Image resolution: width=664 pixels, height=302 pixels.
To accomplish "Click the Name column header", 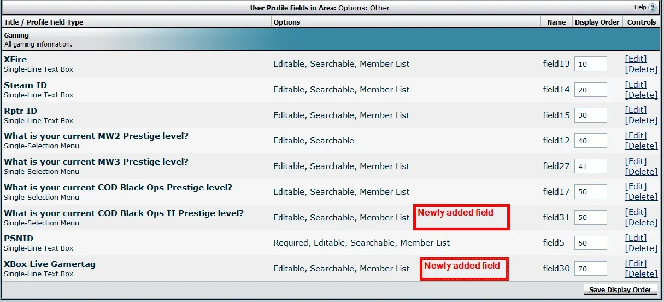I will tap(556, 22).
